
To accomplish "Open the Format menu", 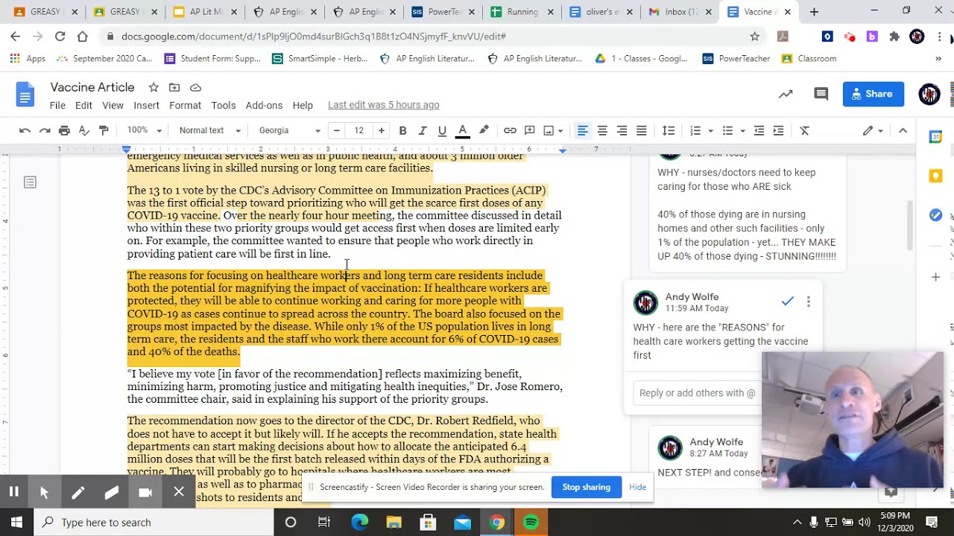I will (x=185, y=105).
